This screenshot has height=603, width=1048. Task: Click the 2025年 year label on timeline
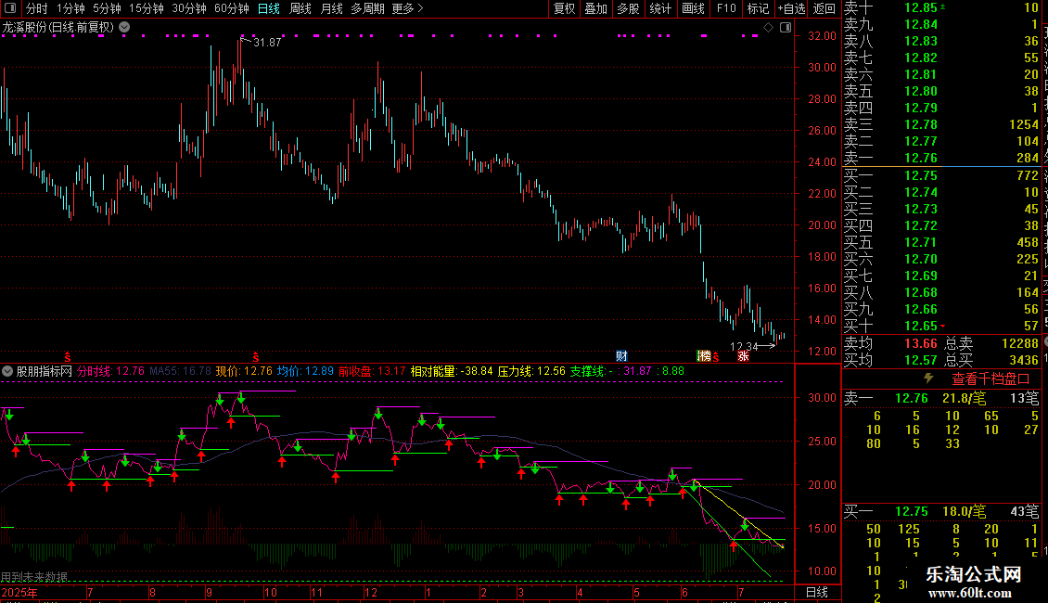point(20,592)
